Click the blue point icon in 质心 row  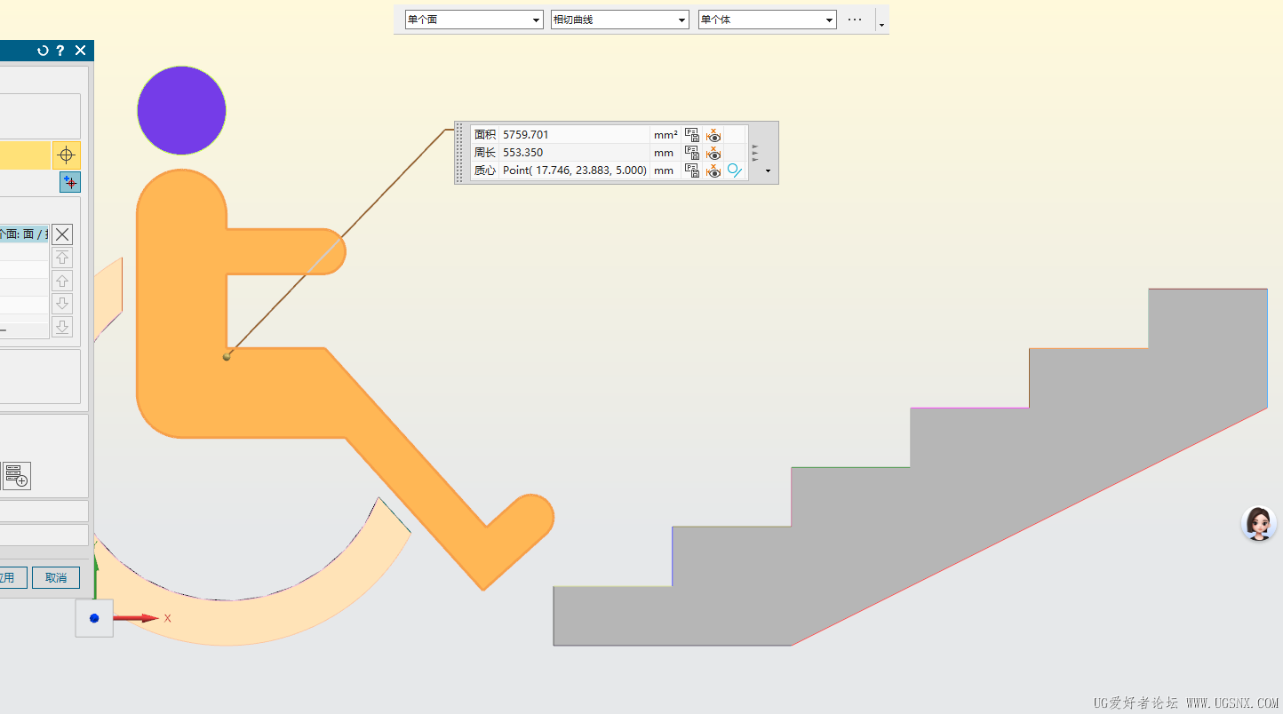click(x=735, y=171)
